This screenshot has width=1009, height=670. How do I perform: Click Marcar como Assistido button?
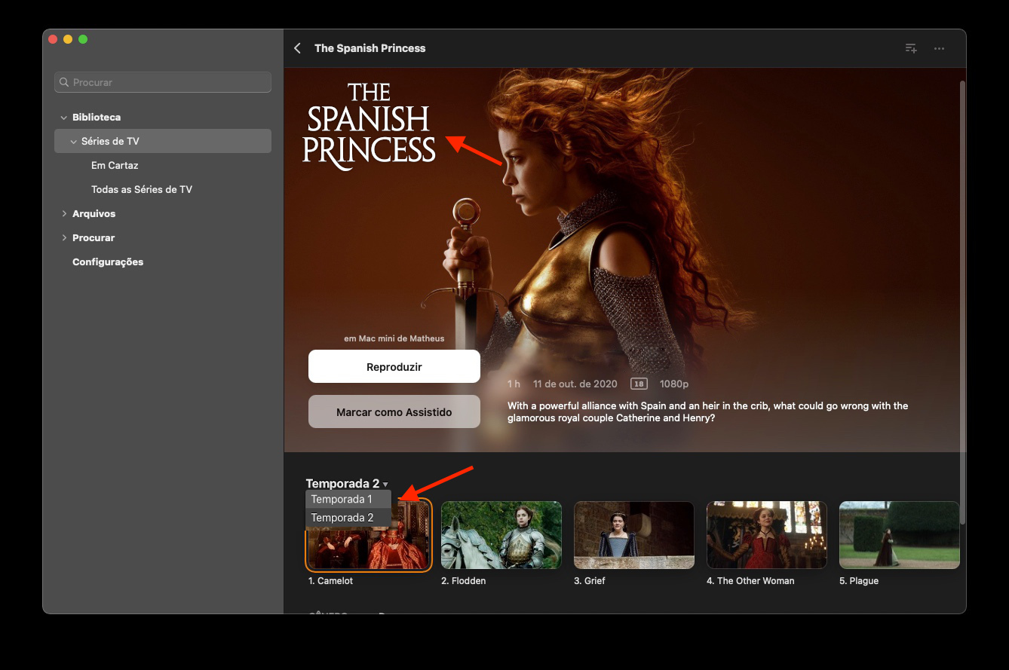point(394,412)
